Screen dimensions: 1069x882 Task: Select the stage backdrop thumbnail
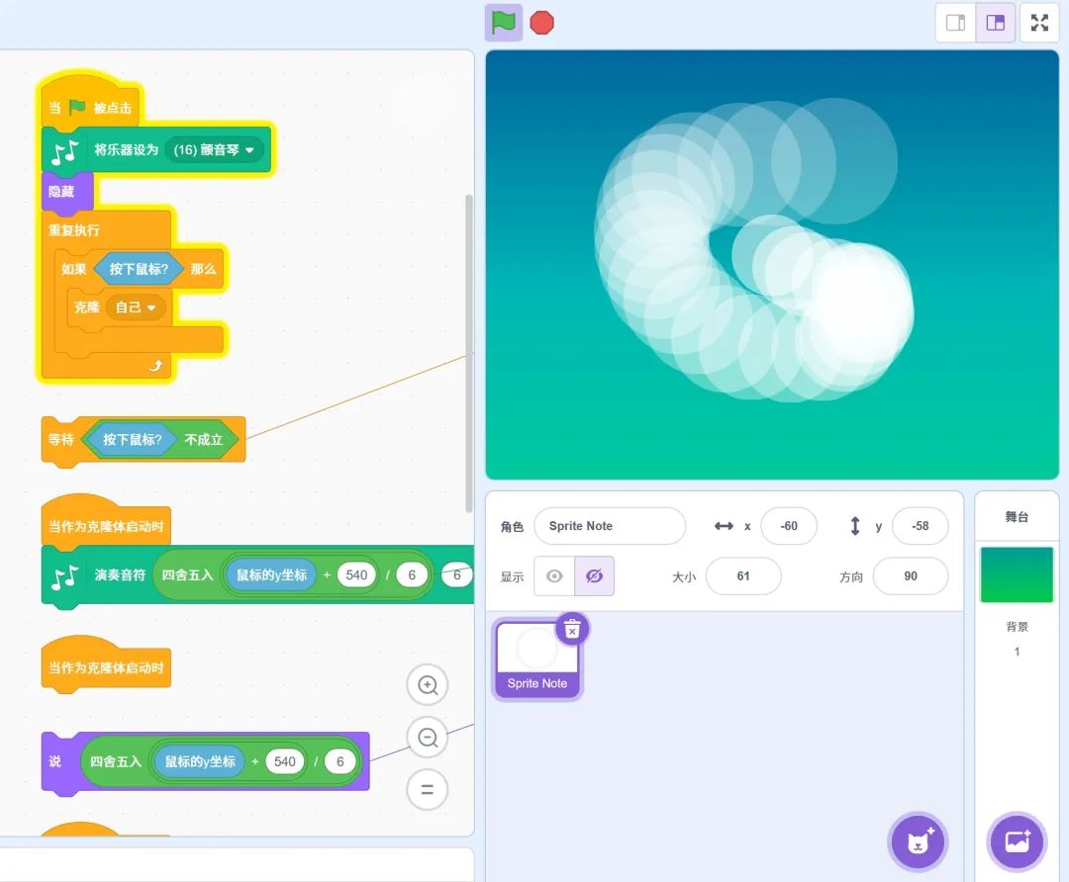click(1017, 574)
